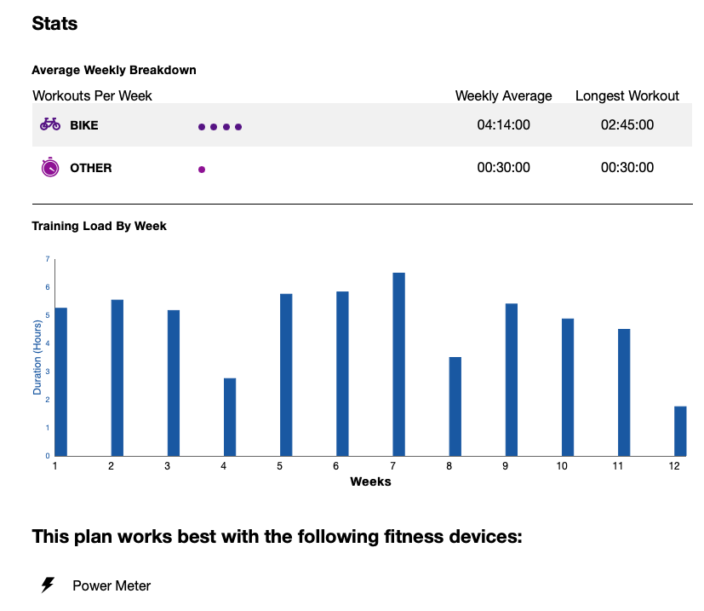Click the week 1 bar in chart
Image resolution: width=704 pixels, height=611 pixels.
[60, 382]
